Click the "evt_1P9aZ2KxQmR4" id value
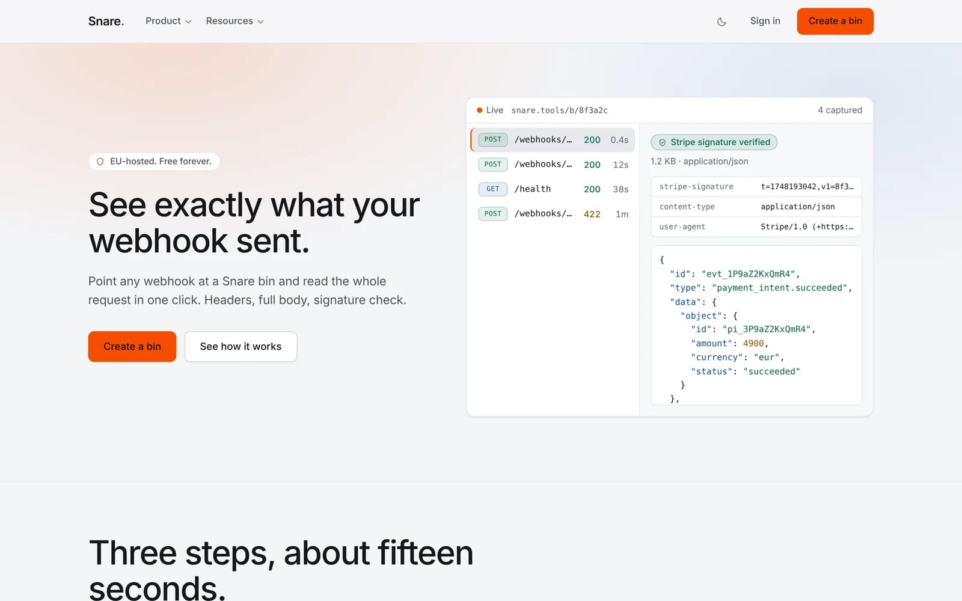This screenshot has height=601, width=962. pyautogui.click(x=748, y=274)
